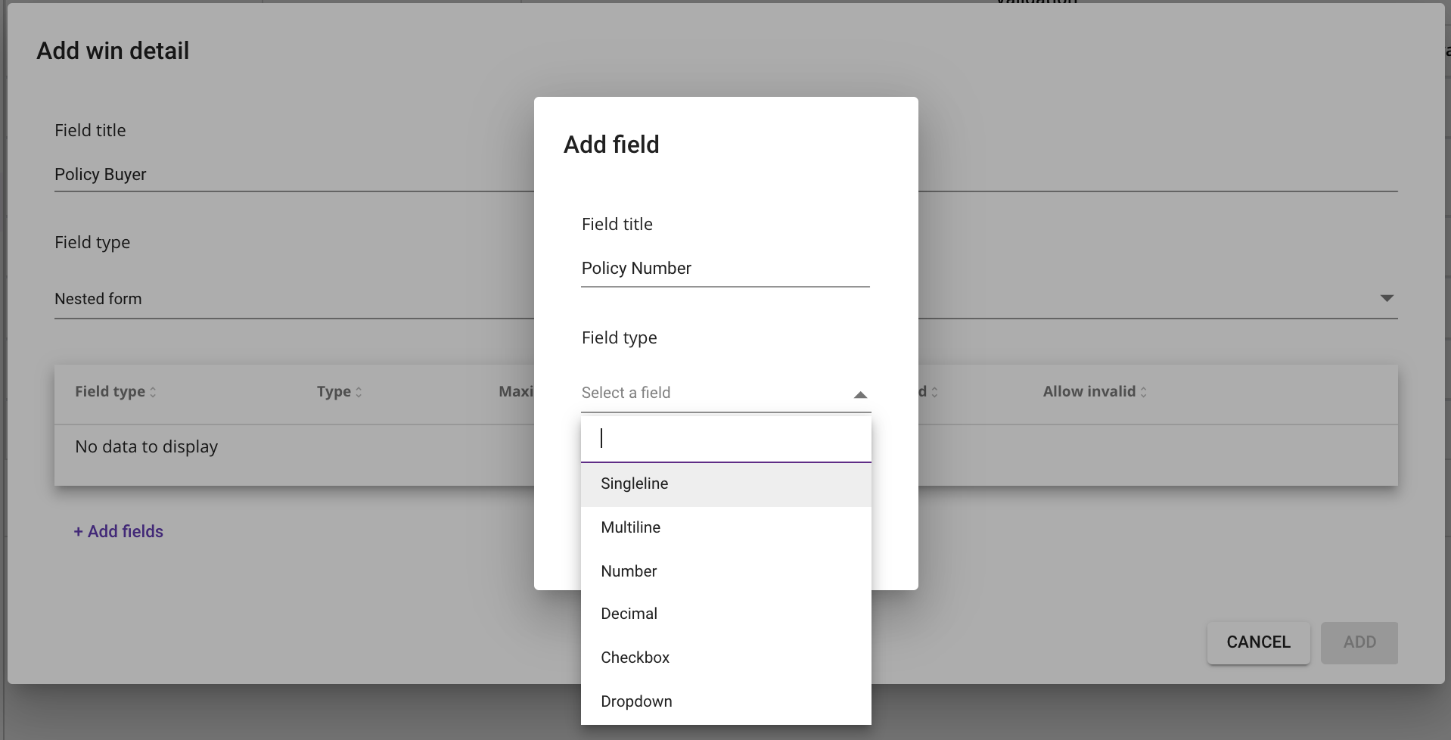Click the Select a field placeholder text
1451x740 pixels.
pos(626,393)
